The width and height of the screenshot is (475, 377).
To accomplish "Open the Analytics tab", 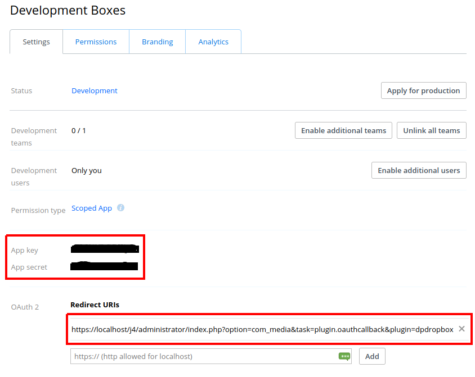I will coord(213,42).
